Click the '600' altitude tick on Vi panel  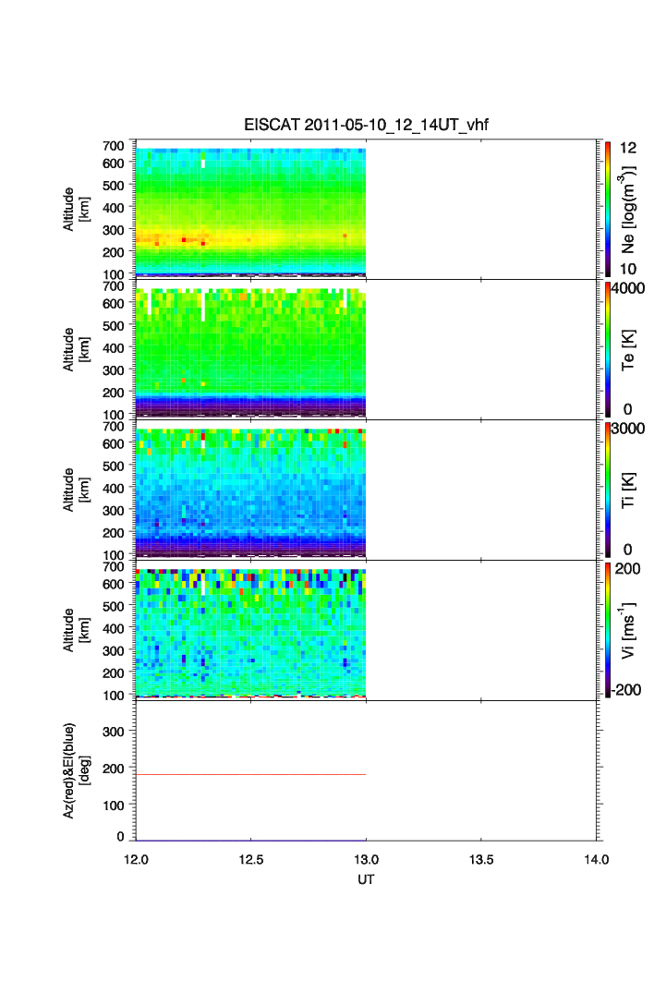[114, 584]
